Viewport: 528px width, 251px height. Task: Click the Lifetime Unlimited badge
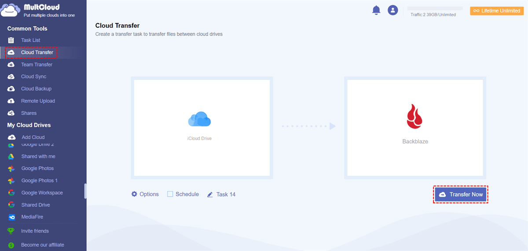pyautogui.click(x=497, y=11)
